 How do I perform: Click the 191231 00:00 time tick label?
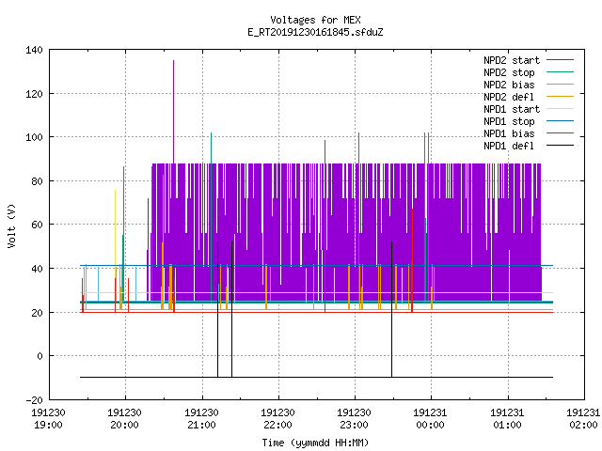tap(430, 419)
